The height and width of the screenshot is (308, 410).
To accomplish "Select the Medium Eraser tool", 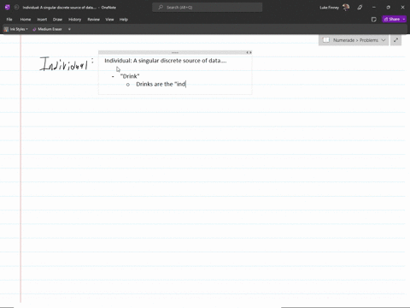I will pyautogui.click(x=47, y=29).
